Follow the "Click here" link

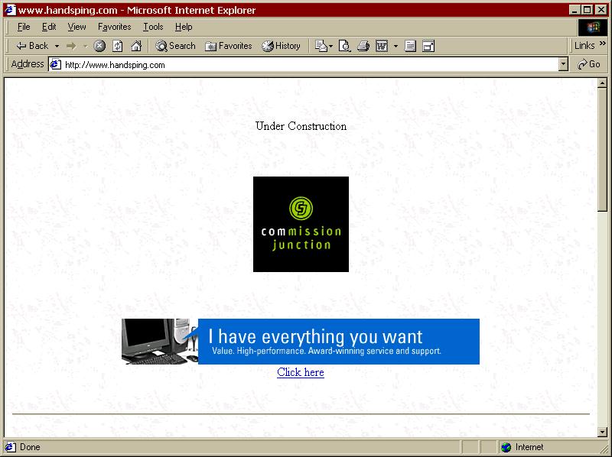pos(301,372)
